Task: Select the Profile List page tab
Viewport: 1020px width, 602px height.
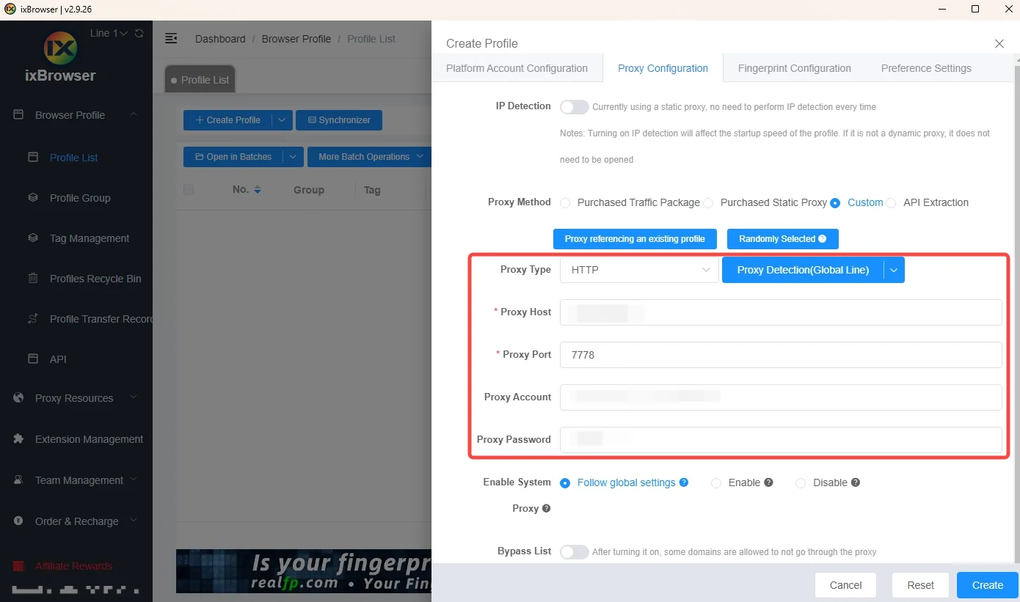Action: pyautogui.click(x=200, y=80)
